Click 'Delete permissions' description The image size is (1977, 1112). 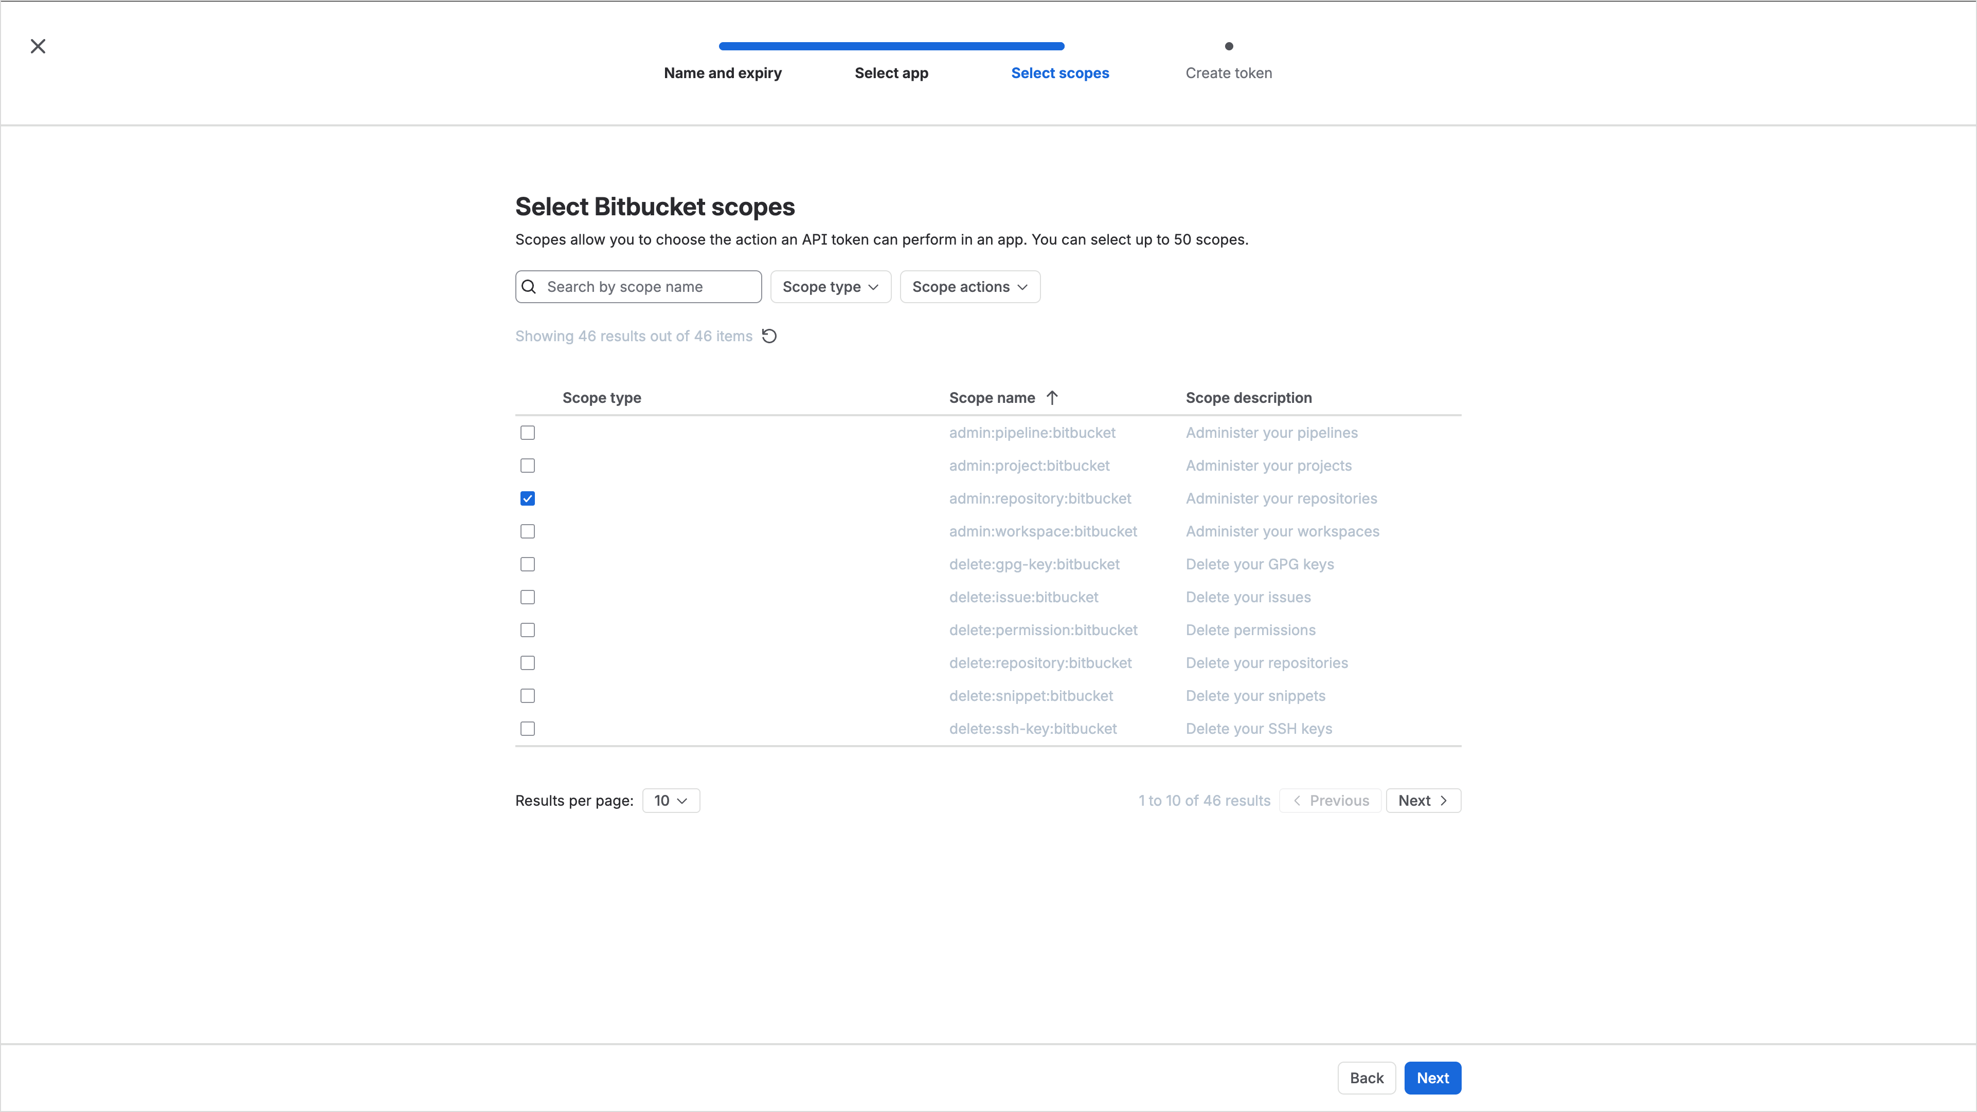(1250, 631)
